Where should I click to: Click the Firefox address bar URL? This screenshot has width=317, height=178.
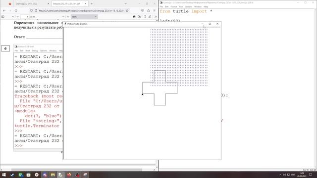(81, 10)
